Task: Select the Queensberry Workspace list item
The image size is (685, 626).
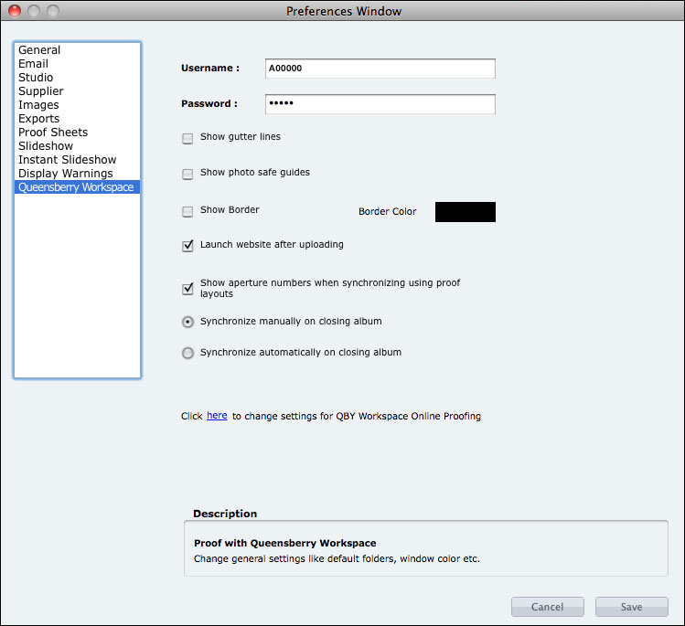Action: 77,186
